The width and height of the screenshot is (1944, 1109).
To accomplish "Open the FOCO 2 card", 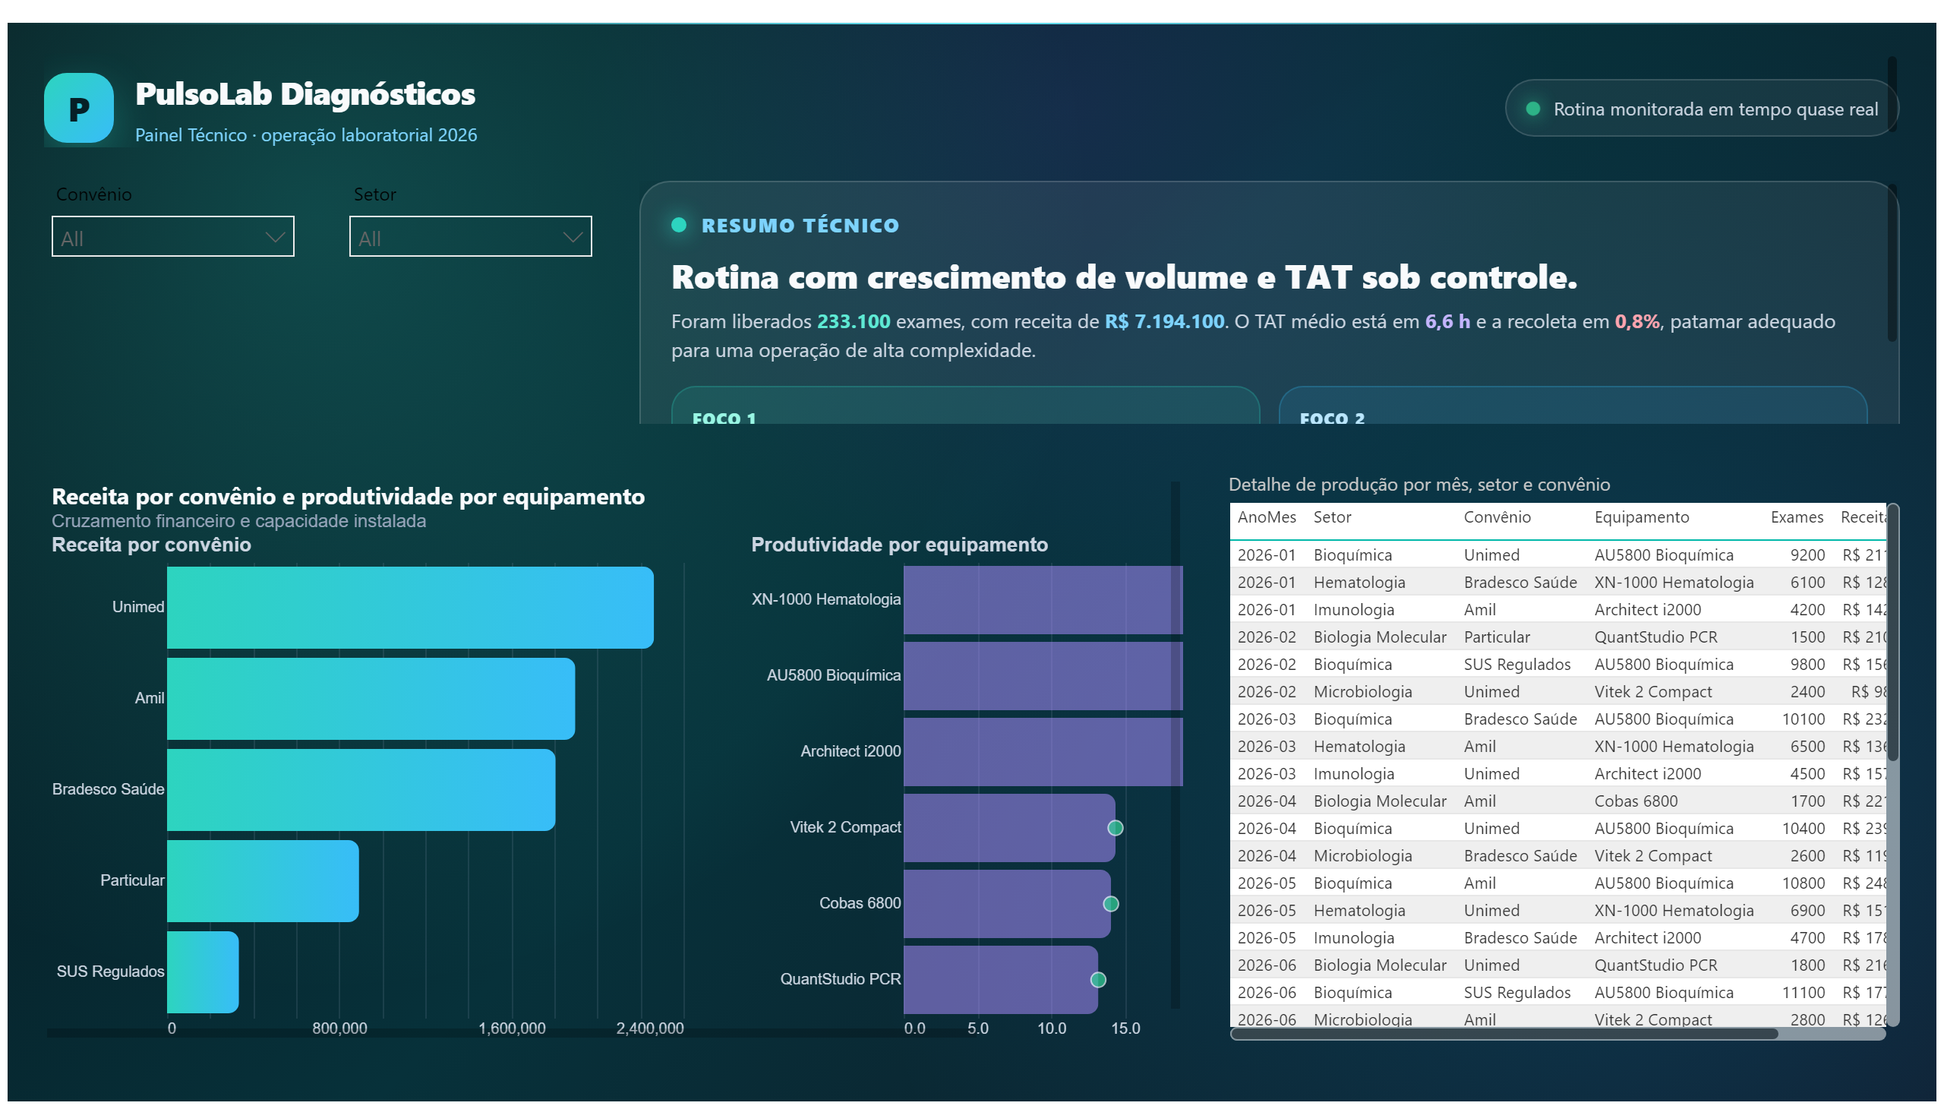I will pos(1573,406).
